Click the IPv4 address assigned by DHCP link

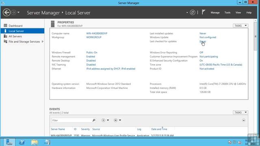110,69
